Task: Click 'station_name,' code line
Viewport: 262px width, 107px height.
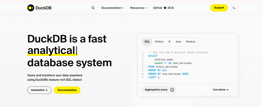Action: (x=165, y=59)
